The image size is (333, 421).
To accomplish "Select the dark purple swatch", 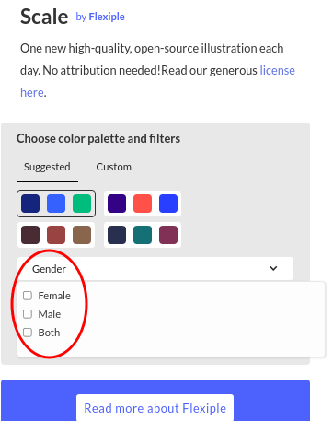I will click(x=117, y=204).
